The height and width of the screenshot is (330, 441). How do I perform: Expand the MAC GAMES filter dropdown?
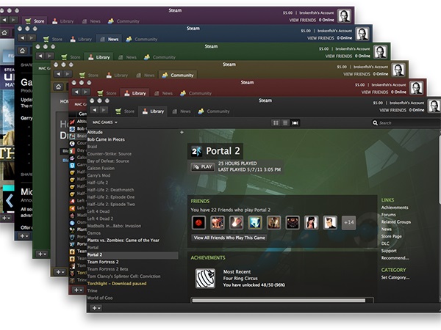[105, 122]
